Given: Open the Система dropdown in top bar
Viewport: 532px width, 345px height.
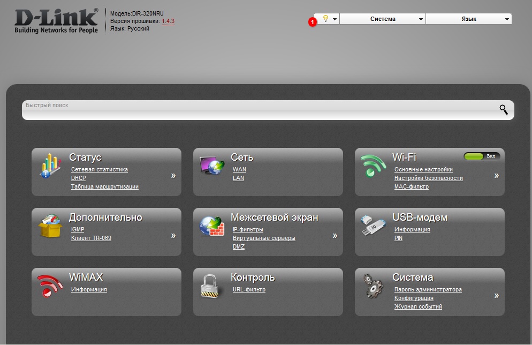Looking at the screenshot, I should 383,19.
